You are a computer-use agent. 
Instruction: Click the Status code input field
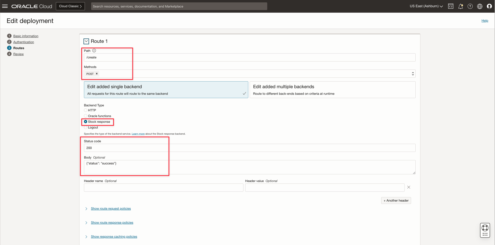pos(249,148)
